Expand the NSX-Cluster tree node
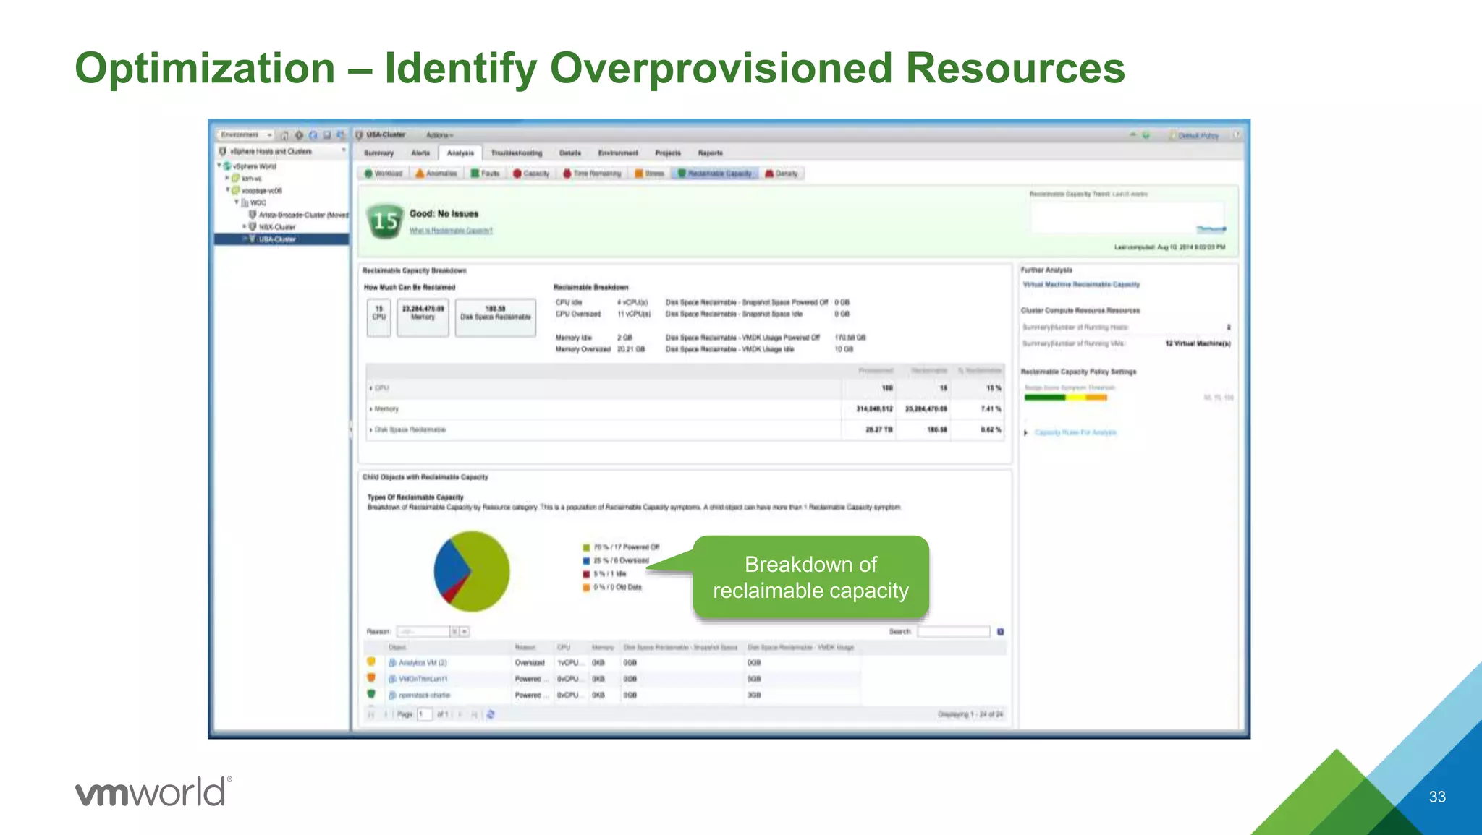This screenshot has width=1482, height=835. pyautogui.click(x=244, y=226)
